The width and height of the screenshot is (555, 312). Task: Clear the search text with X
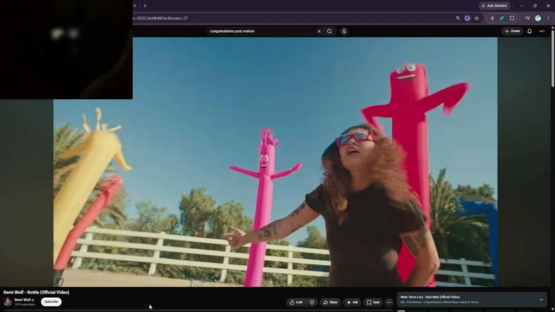319,31
